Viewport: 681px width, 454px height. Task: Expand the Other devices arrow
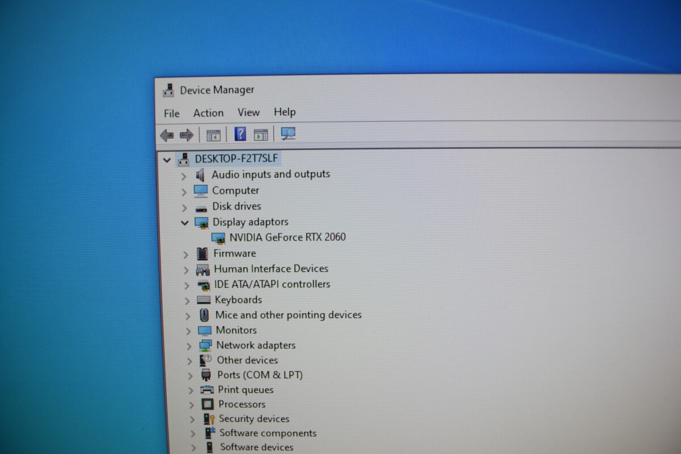pos(190,361)
